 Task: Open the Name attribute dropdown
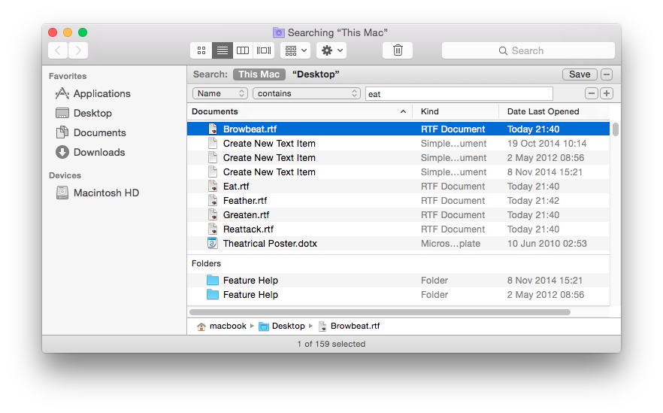click(219, 93)
